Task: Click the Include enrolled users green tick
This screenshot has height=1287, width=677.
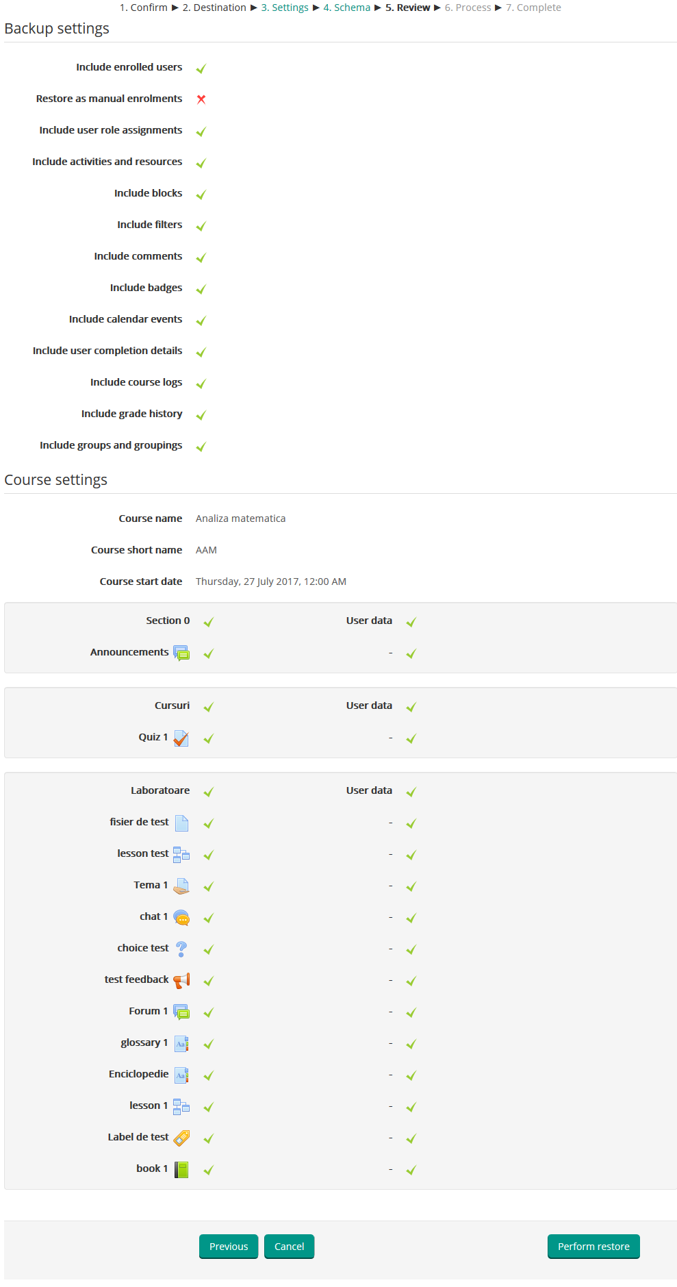Action: pyautogui.click(x=201, y=68)
